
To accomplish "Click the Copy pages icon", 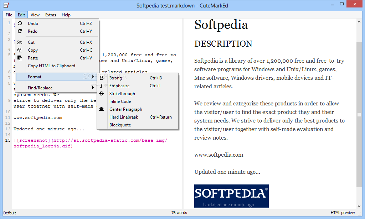I will 20,50.
